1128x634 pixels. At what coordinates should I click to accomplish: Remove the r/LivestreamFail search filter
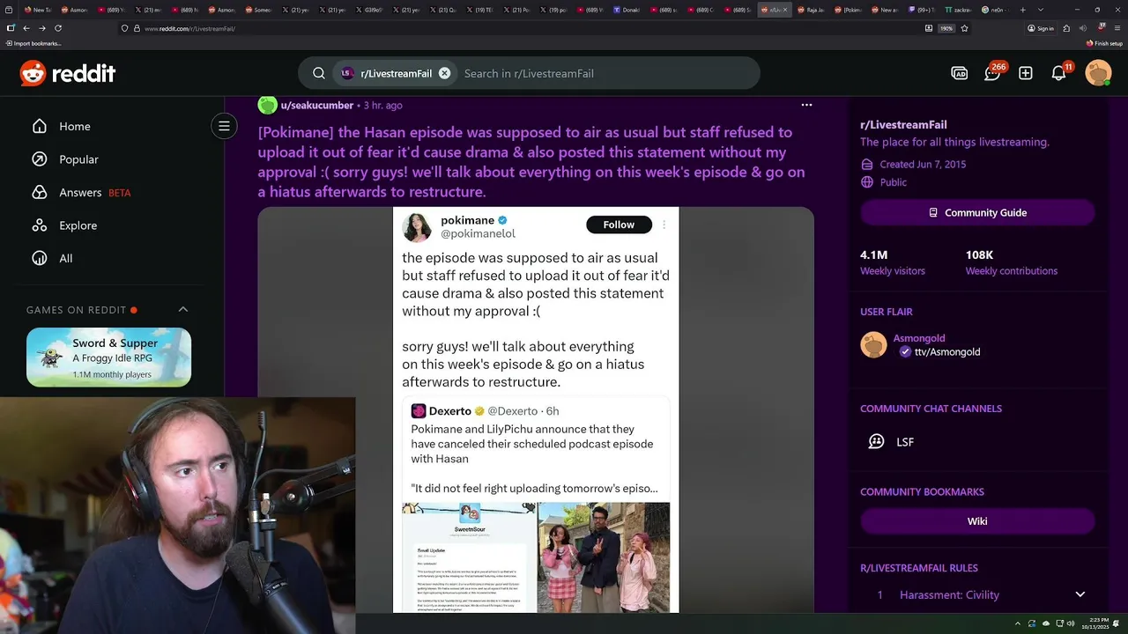tap(444, 73)
